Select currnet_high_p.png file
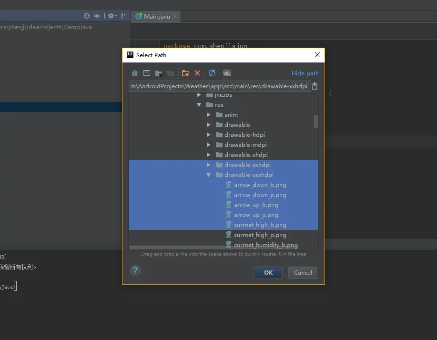The width and height of the screenshot is (437, 340). (x=223, y=235)
